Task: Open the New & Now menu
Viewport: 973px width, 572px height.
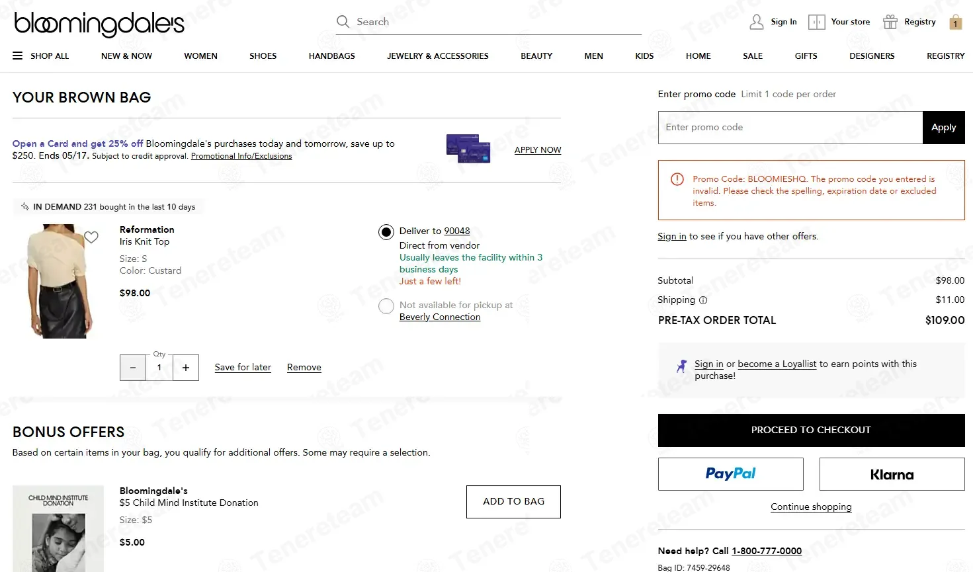Action: pos(126,56)
